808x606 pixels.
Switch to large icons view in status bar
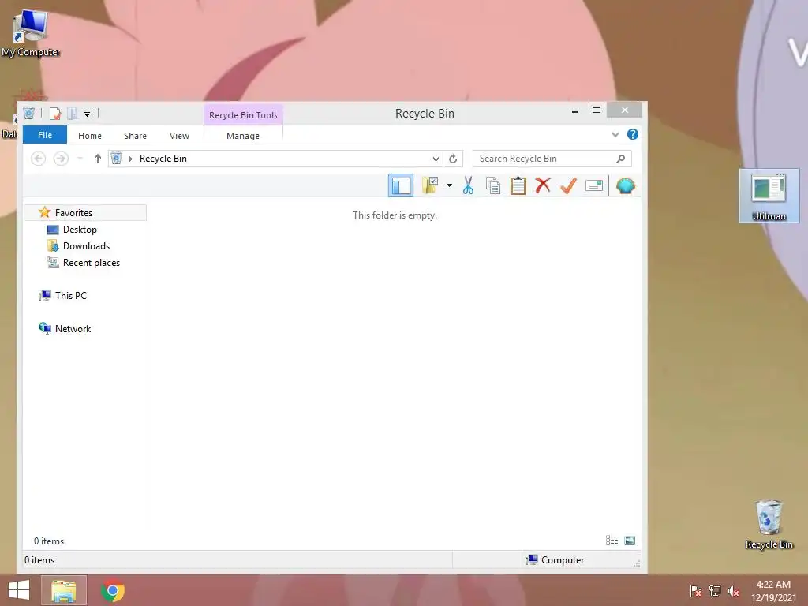tap(630, 540)
